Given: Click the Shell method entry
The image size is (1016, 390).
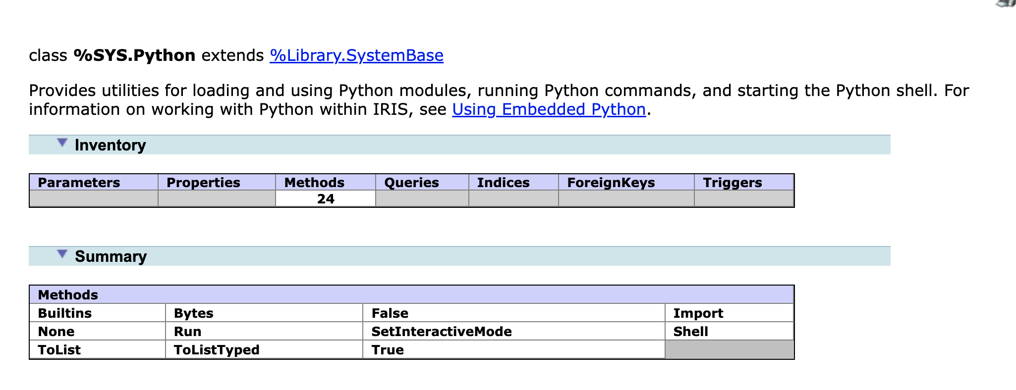Looking at the screenshot, I should (690, 331).
